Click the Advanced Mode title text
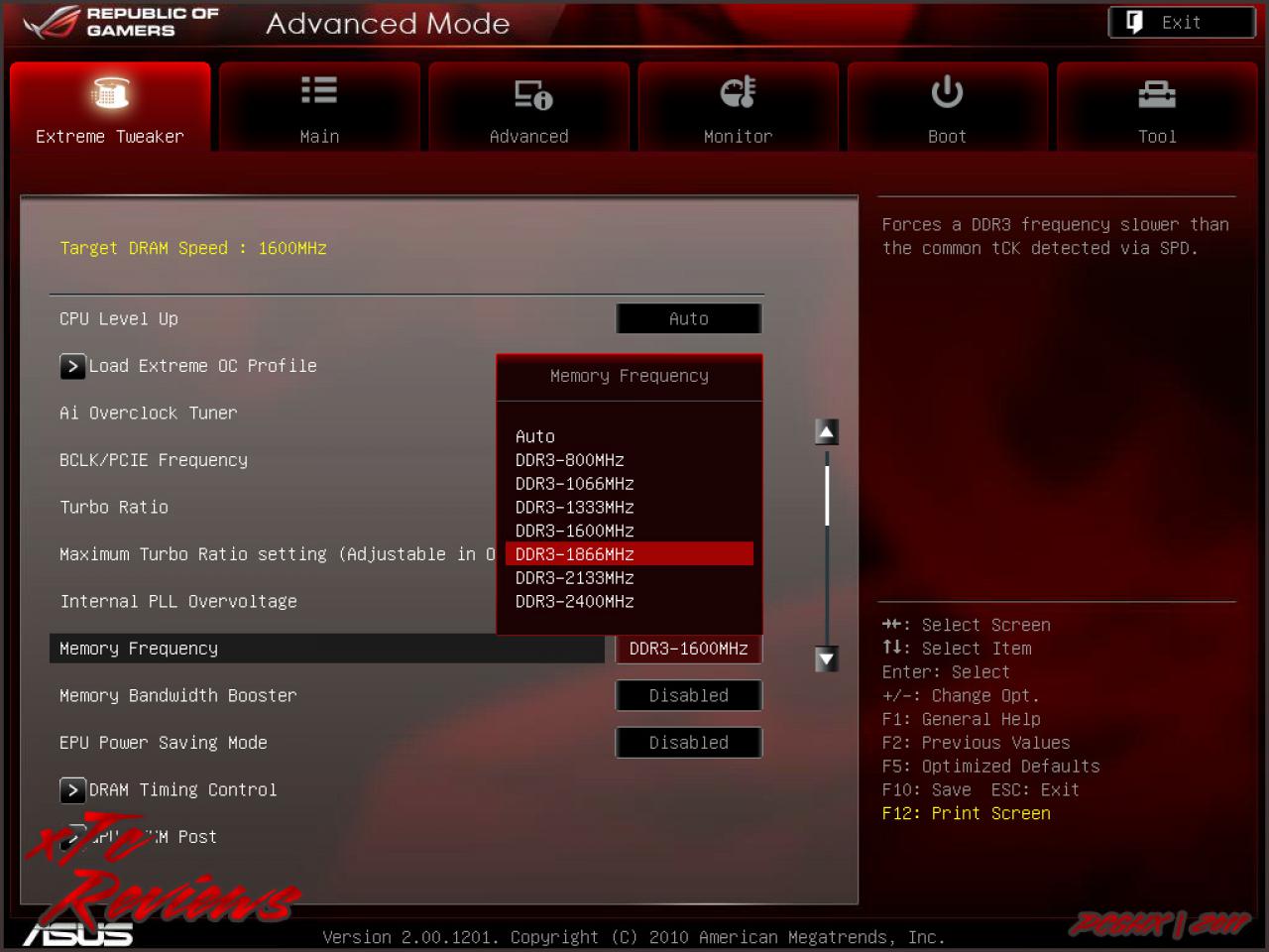This screenshot has height=952, width=1269. click(388, 24)
